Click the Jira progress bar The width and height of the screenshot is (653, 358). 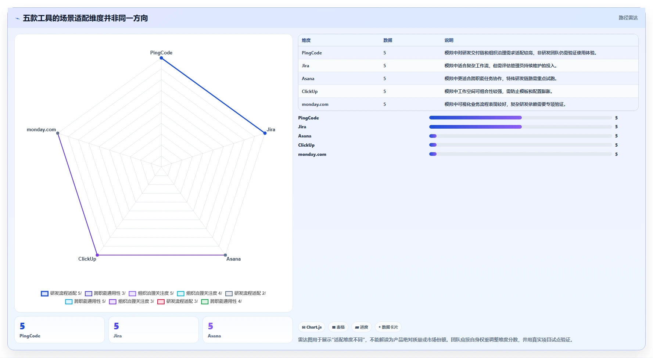point(520,127)
